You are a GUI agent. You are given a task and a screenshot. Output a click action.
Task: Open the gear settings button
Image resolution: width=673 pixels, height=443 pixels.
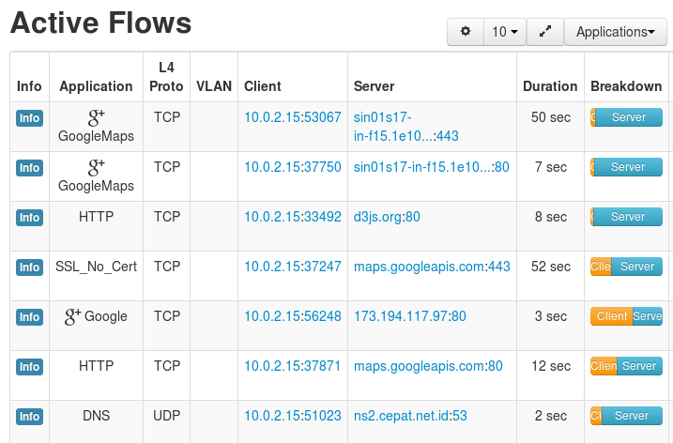(x=466, y=32)
